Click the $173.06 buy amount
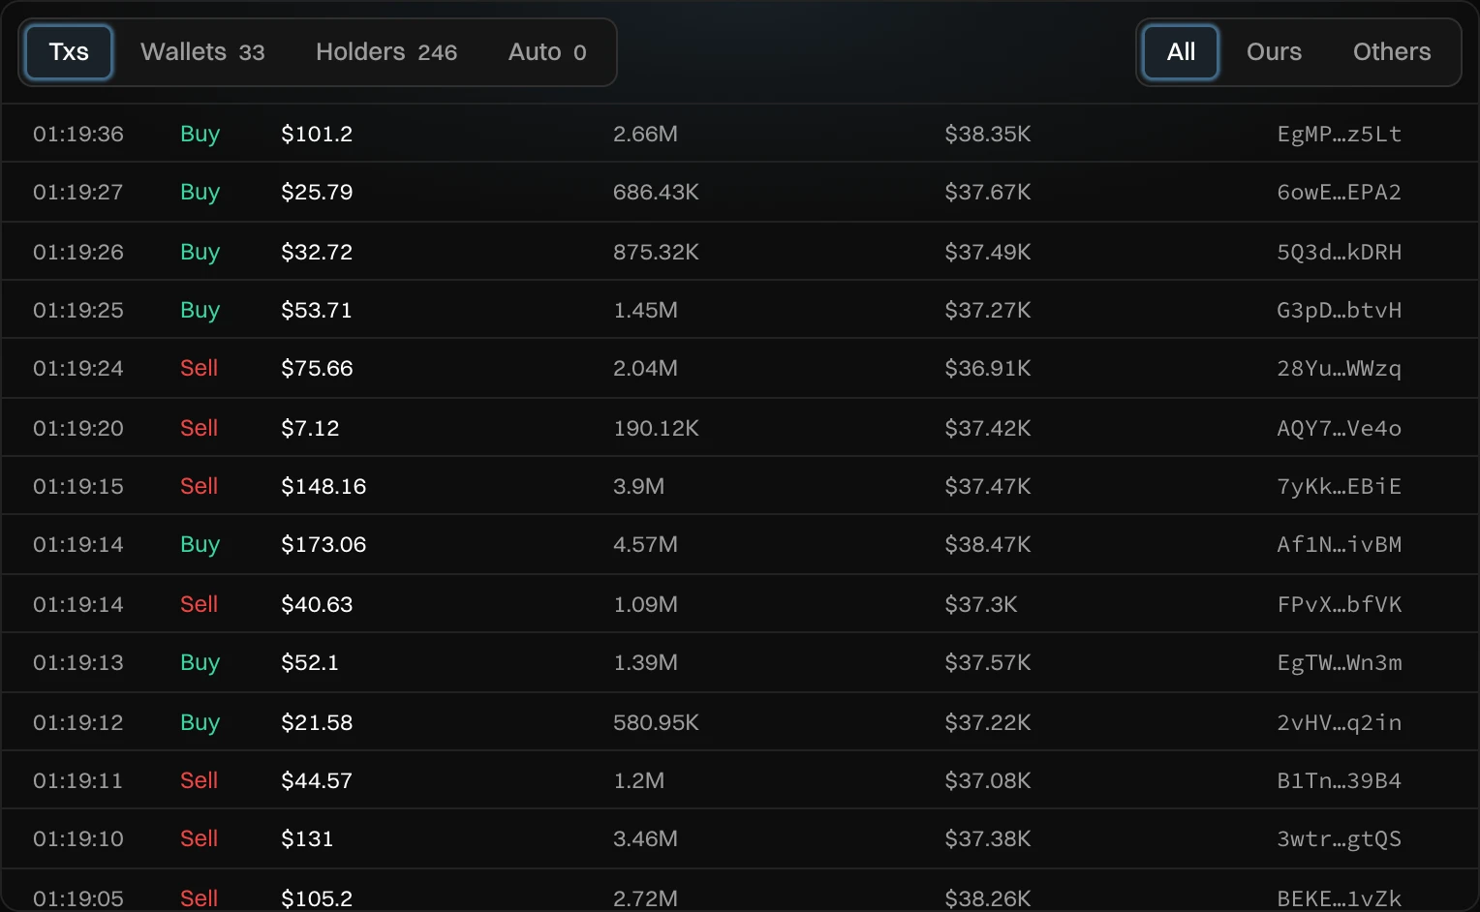 [324, 544]
